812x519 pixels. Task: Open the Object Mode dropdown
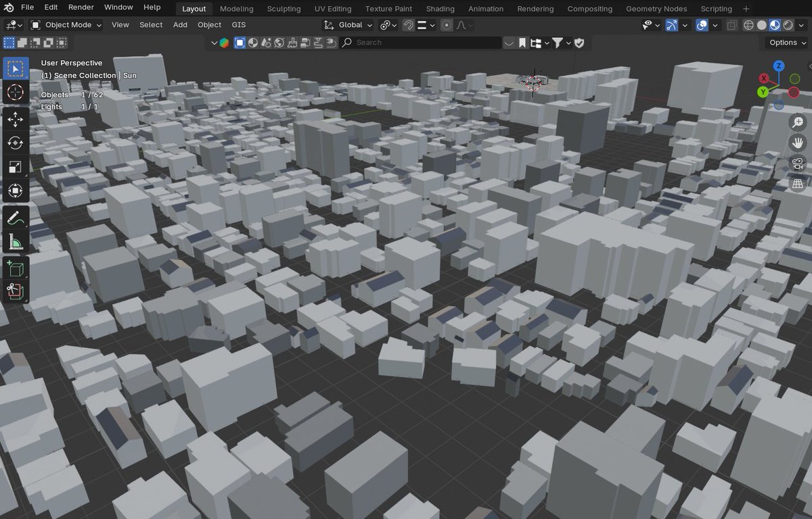[66, 25]
